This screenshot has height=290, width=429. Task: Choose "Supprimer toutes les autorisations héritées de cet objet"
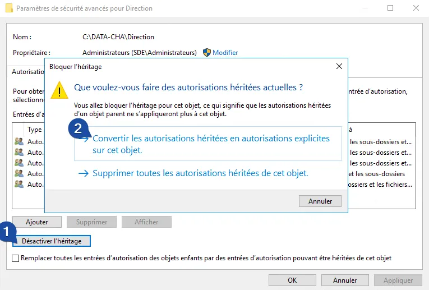[200, 174]
